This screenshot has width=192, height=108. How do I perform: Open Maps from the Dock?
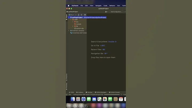(x=99, y=99)
